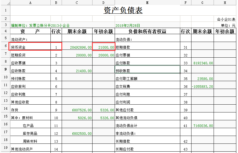Viewport: 238px width, 153px height.
Task: Select the 流动负债合计 total 7160036.80
Action: 203,126
